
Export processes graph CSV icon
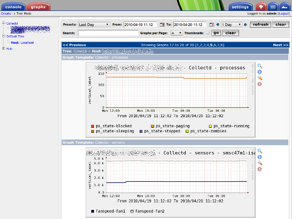pos(260,72)
